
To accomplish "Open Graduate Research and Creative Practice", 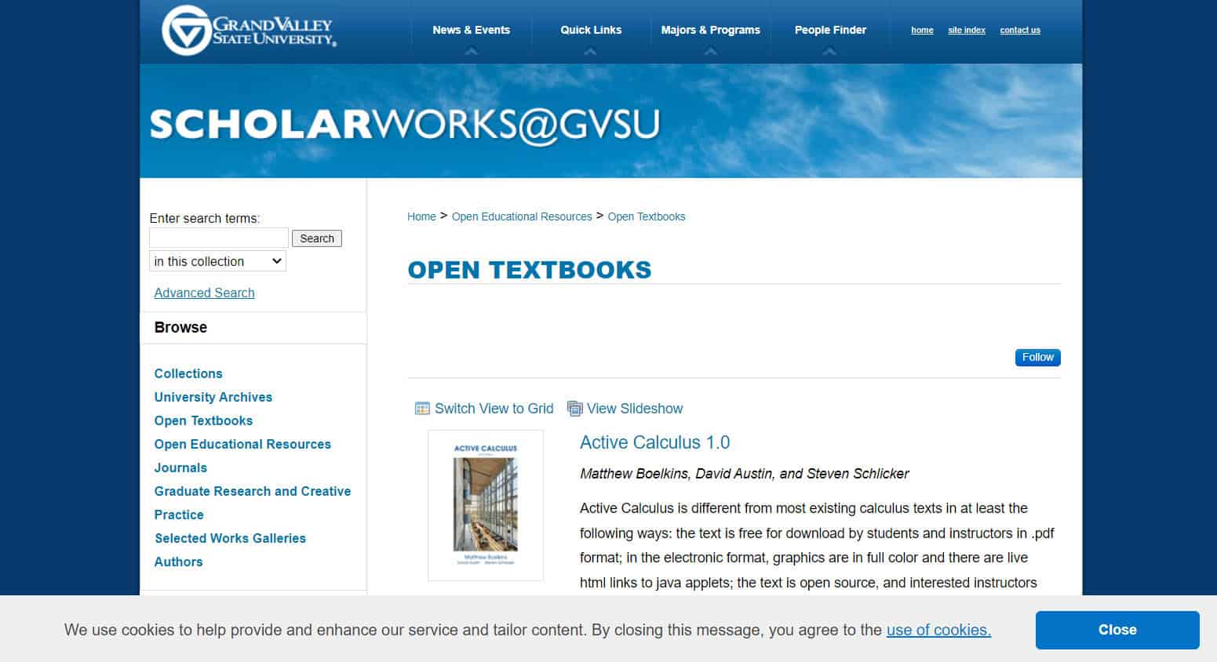I will [253, 503].
